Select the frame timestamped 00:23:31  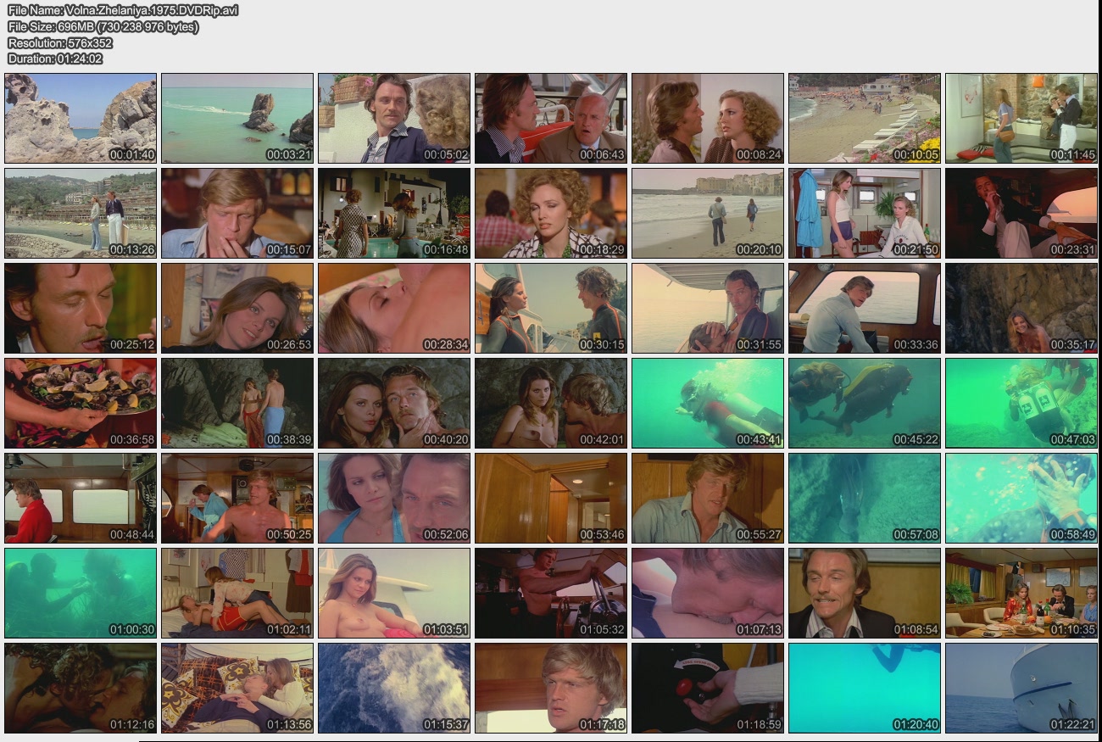pyautogui.click(x=1021, y=213)
